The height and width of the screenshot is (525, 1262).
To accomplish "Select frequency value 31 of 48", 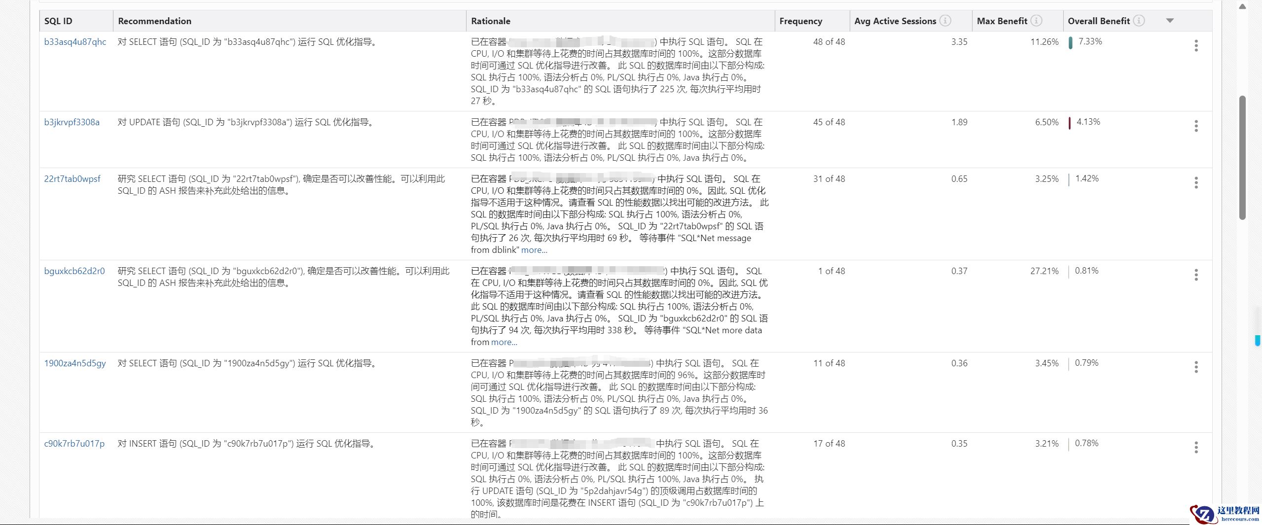I will coord(829,179).
